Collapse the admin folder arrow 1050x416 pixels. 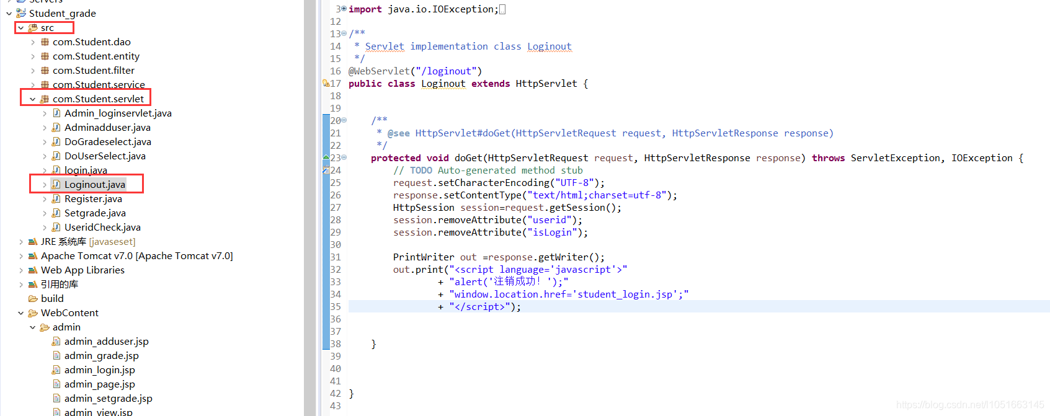tap(33, 327)
